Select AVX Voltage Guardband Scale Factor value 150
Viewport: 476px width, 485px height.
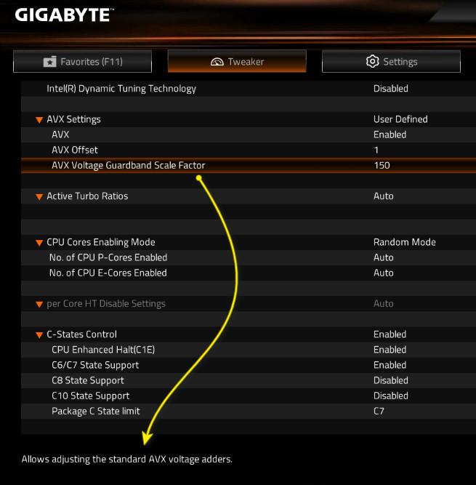382,165
